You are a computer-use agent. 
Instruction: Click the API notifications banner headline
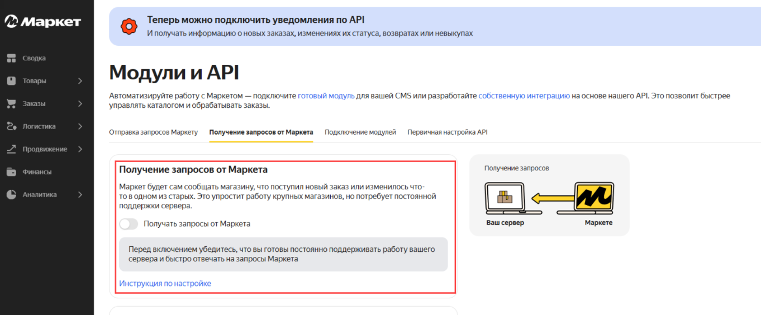pos(256,20)
